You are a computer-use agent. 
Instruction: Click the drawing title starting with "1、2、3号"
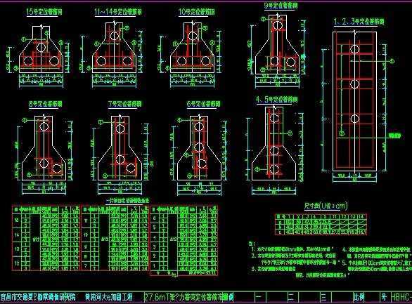(x=359, y=21)
